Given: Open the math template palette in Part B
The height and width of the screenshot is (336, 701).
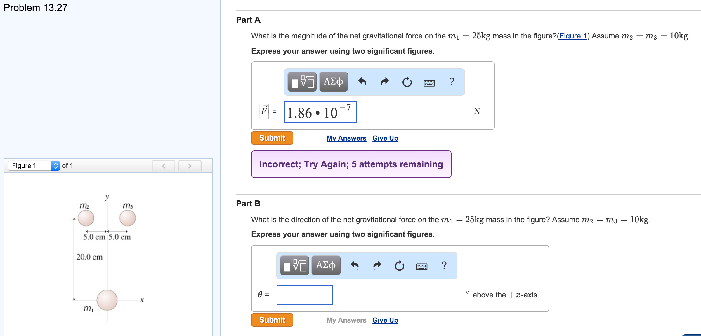Looking at the screenshot, I should tap(294, 265).
